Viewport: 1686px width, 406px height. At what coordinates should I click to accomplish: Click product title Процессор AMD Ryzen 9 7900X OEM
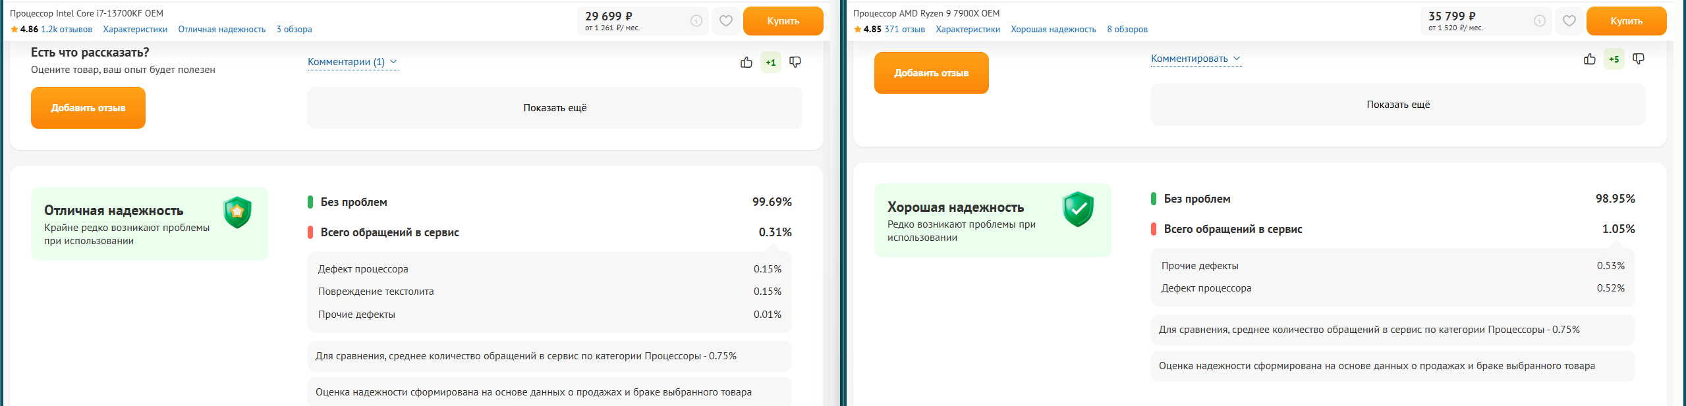[x=926, y=13]
